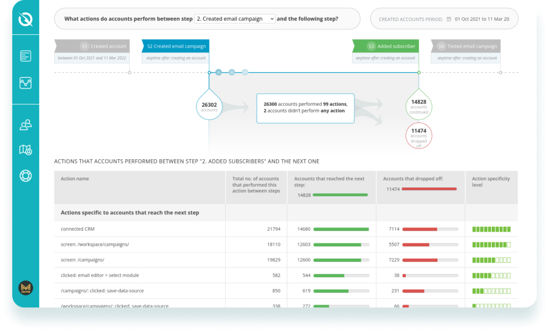Click the 21794 total accounts value
Viewport: 549px width, 332px height.
click(x=274, y=229)
